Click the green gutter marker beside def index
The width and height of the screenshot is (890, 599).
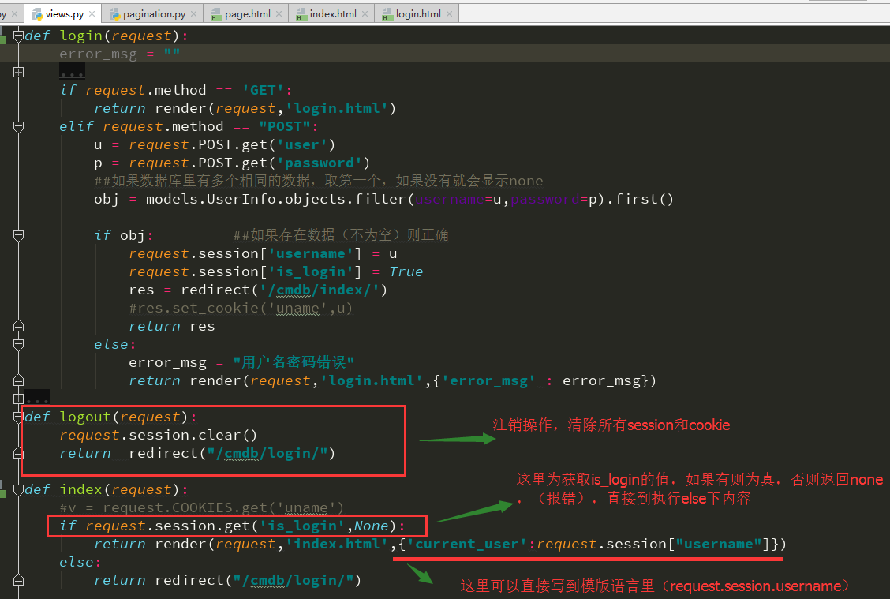click(x=2, y=492)
